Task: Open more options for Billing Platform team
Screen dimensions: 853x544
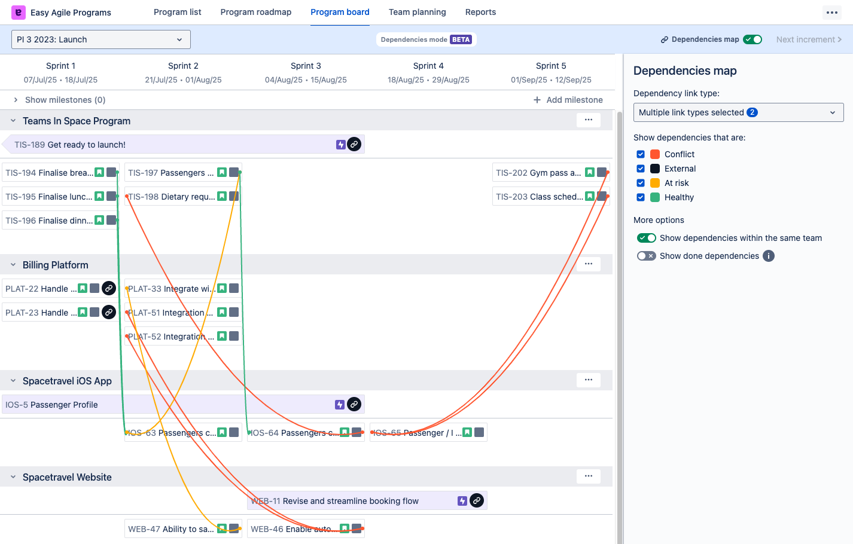Action: point(588,264)
